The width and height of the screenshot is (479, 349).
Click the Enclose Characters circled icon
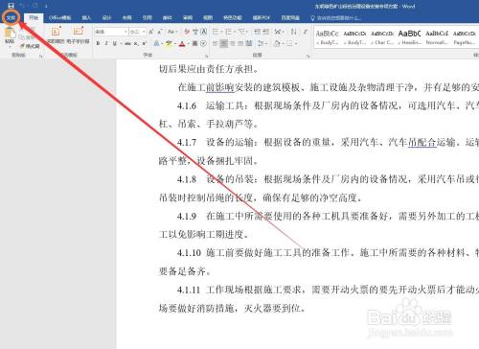pos(203,43)
